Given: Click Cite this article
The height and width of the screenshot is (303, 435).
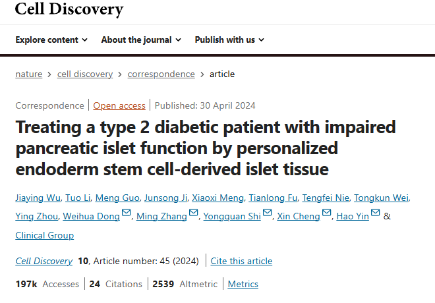Looking at the screenshot, I should click(x=241, y=261).
